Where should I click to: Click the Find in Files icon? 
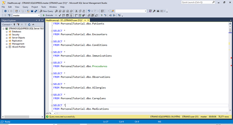click(x=113, y=11)
